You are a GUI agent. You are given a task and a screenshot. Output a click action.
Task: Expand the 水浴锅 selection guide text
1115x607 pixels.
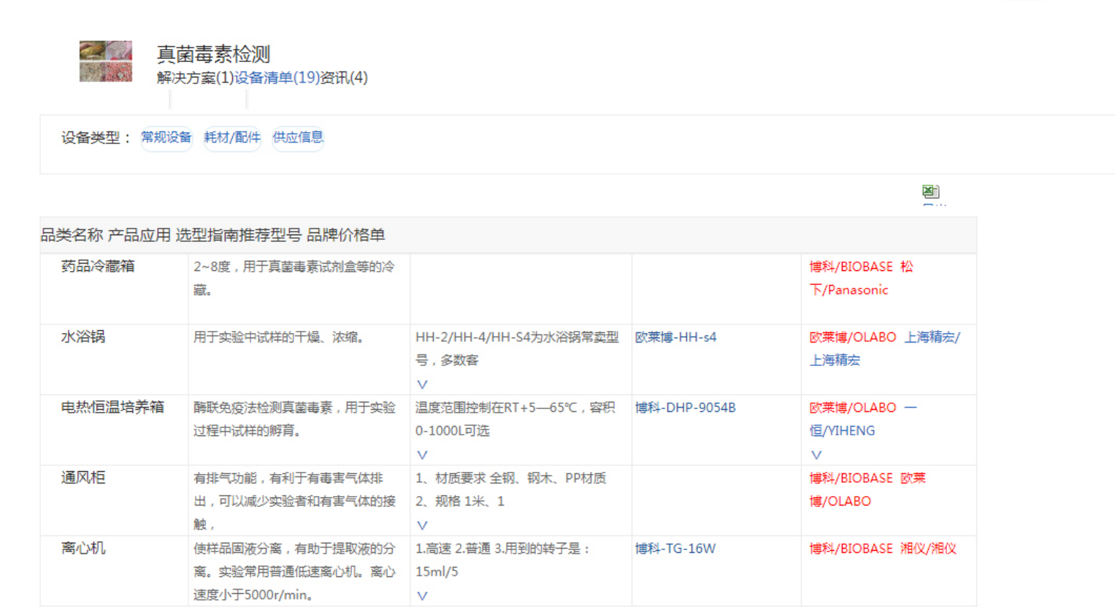[422, 384]
